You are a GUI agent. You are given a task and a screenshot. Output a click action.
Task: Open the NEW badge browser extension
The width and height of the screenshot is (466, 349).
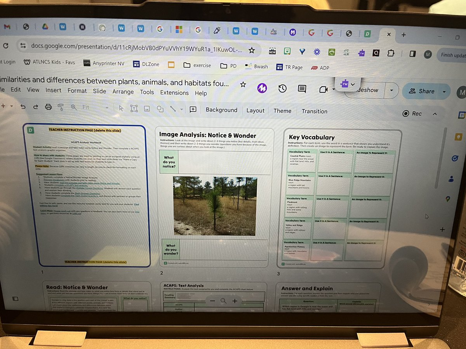(x=272, y=51)
